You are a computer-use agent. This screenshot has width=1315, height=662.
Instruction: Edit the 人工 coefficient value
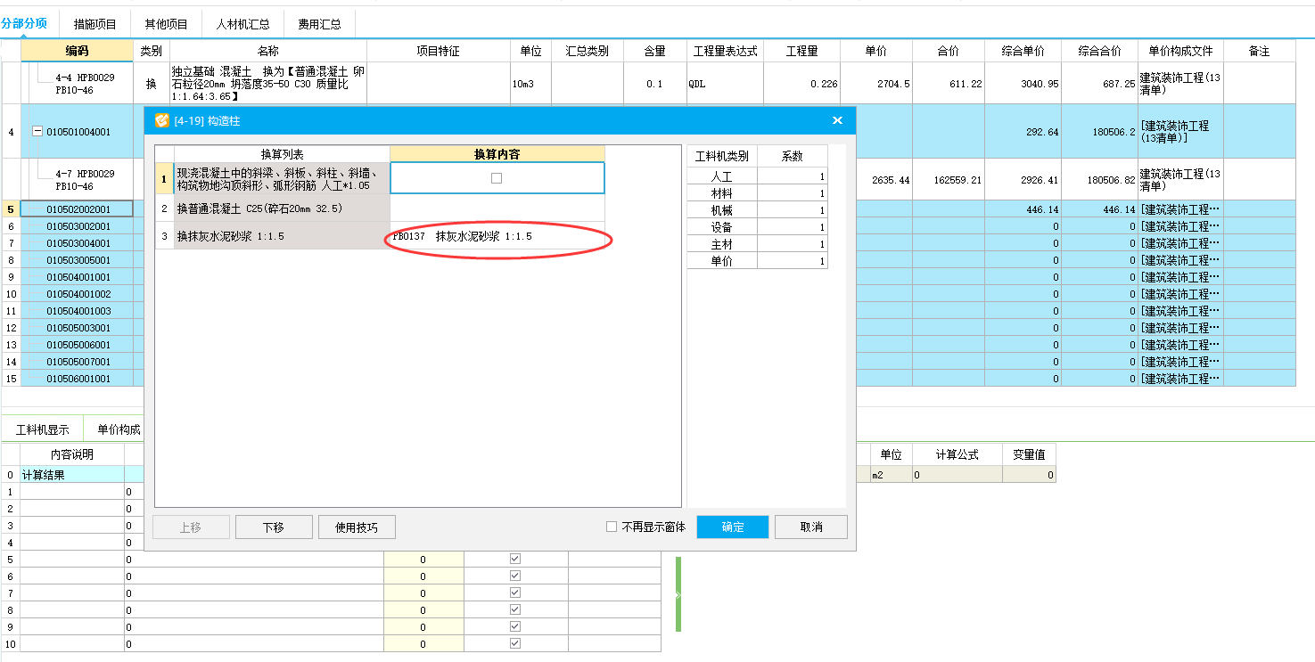[x=792, y=176]
